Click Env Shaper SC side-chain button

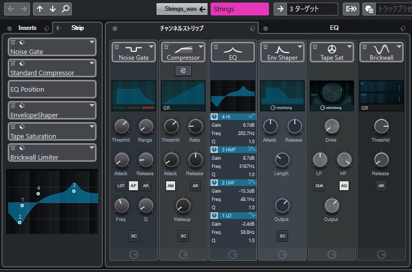(x=282, y=236)
